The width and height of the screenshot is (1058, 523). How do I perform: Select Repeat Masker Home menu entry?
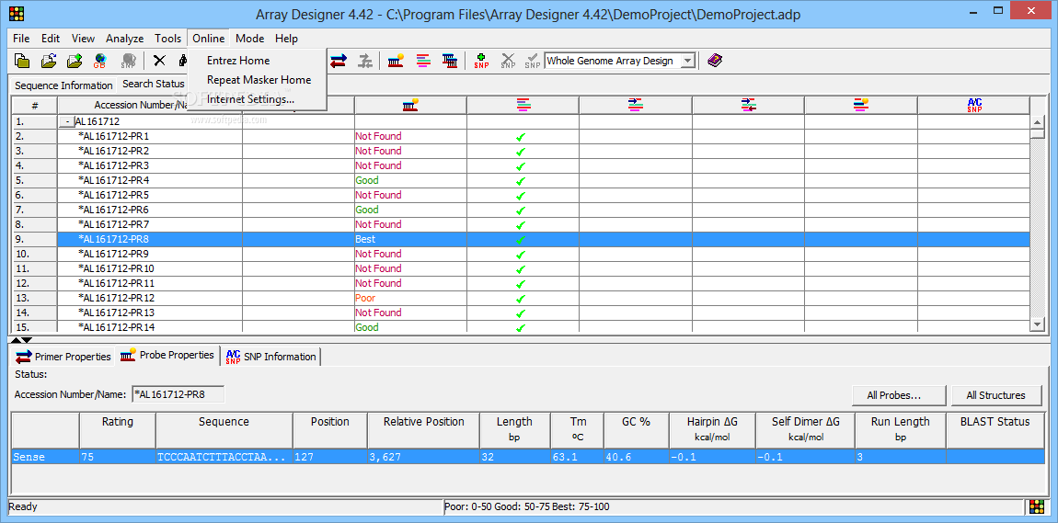pyautogui.click(x=259, y=80)
